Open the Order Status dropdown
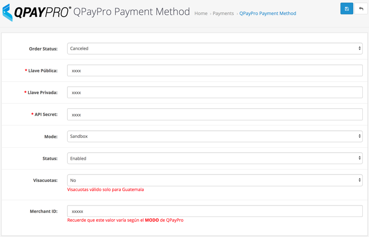 [215, 49]
